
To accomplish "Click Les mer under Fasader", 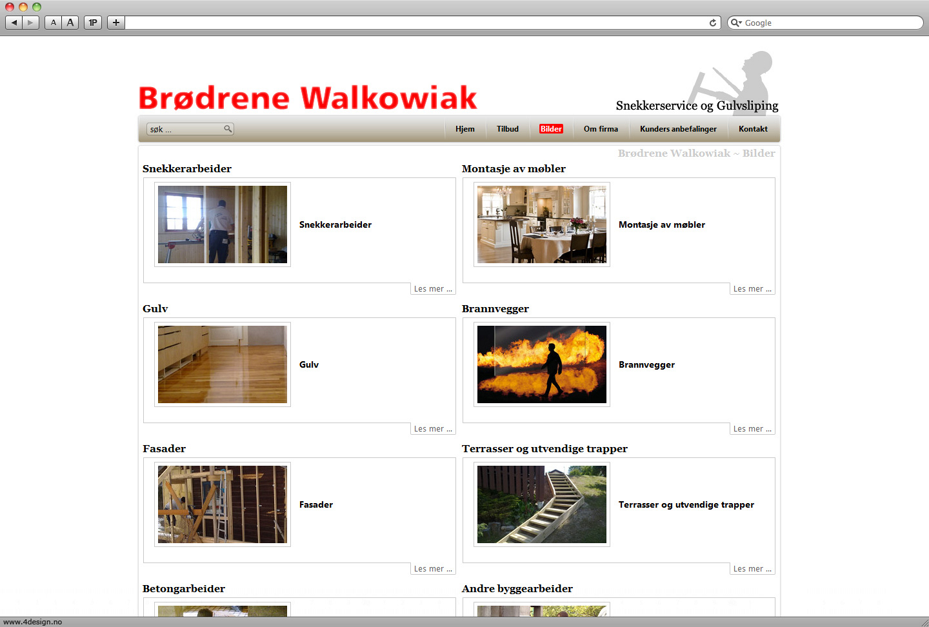I will (433, 569).
